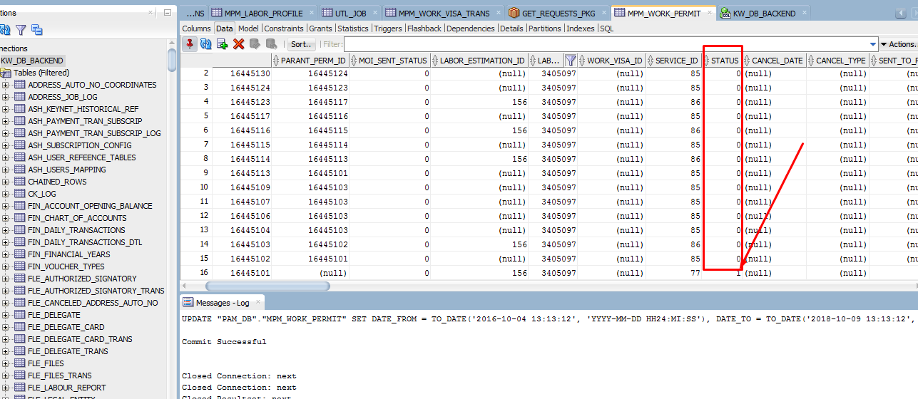Viewport: 918px width, 399px height.
Task: Delete selected row with red X
Action: coord(239,44)
